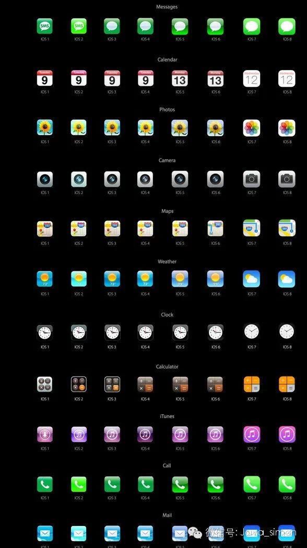Click the Call section heading
This screenshot has height=548, width=307.
[x=167, y=465]
